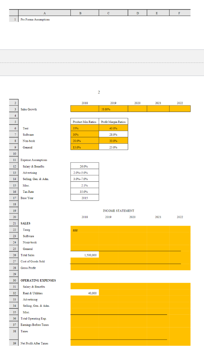204x353 pixels.
Task: Click the 2020 year header in row 2
Action: pyautogui.click(x=137, y=103)
